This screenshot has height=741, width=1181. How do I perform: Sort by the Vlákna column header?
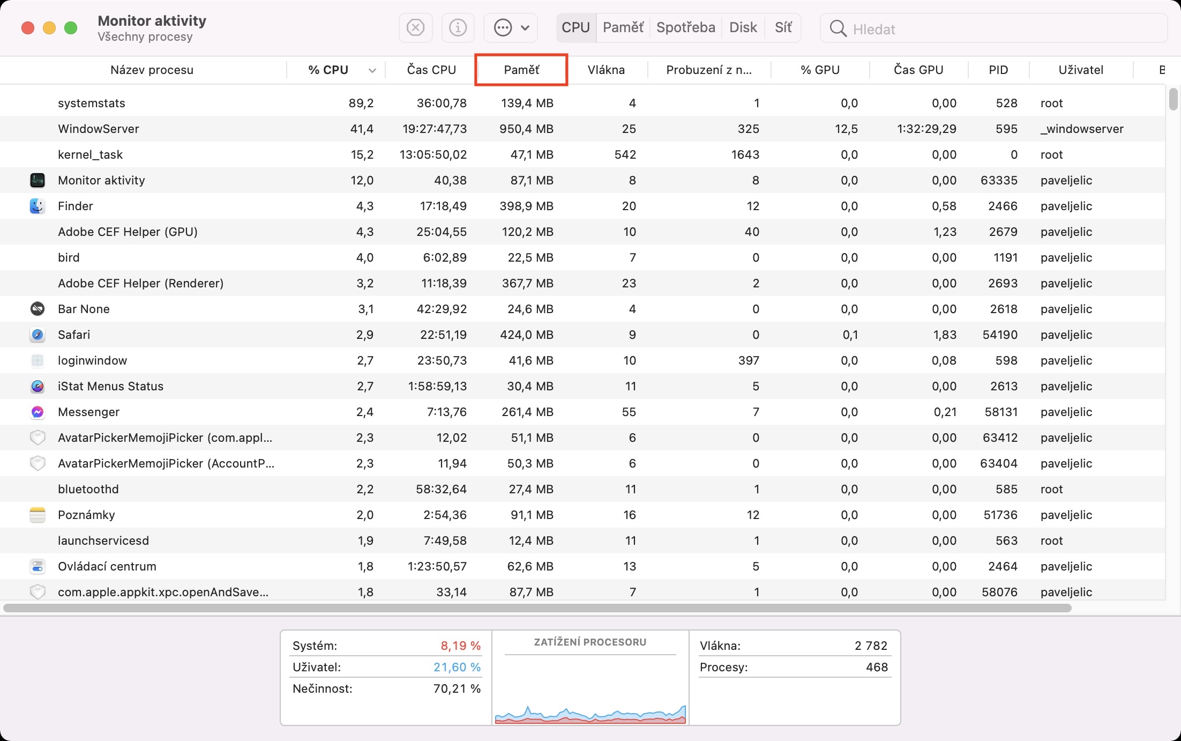[606, 70]
